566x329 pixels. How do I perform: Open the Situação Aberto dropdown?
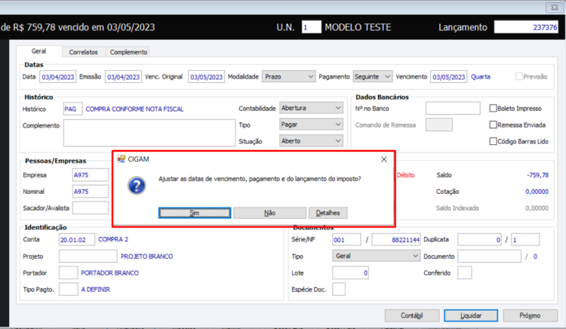pyautogui.click(x=311, y=140)
